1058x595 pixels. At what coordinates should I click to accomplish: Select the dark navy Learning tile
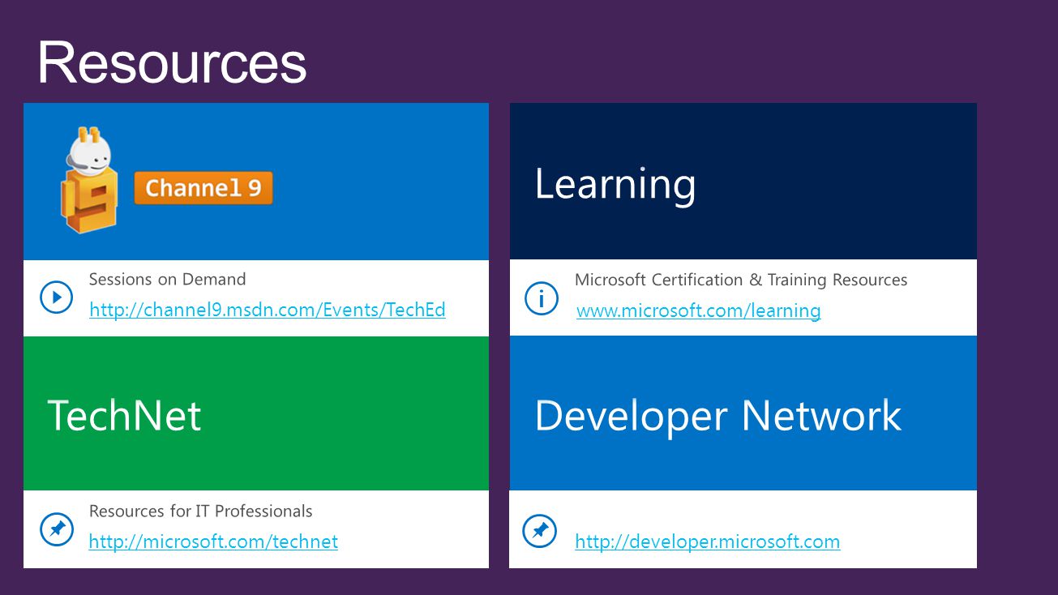(743, 181)
